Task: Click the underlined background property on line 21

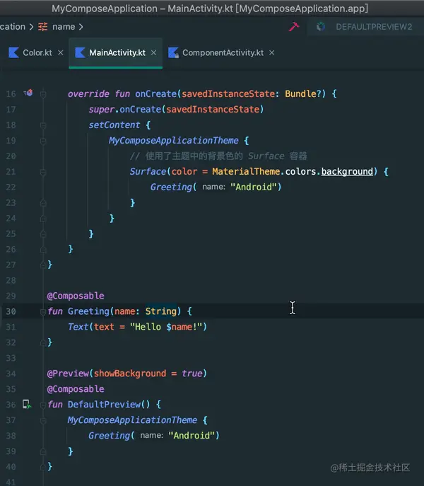Action: click(x=347, y=171)
